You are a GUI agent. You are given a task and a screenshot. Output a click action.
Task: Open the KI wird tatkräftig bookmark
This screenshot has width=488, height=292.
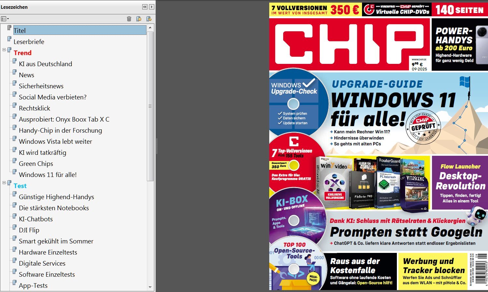[42, 153]
